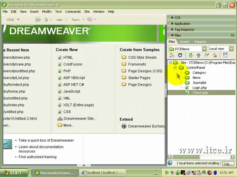Image resolution: width=237 pixels, height=177 pixels.
Task: Click the panel collapse arrow at bottom of start page
Action: [84, 165]
